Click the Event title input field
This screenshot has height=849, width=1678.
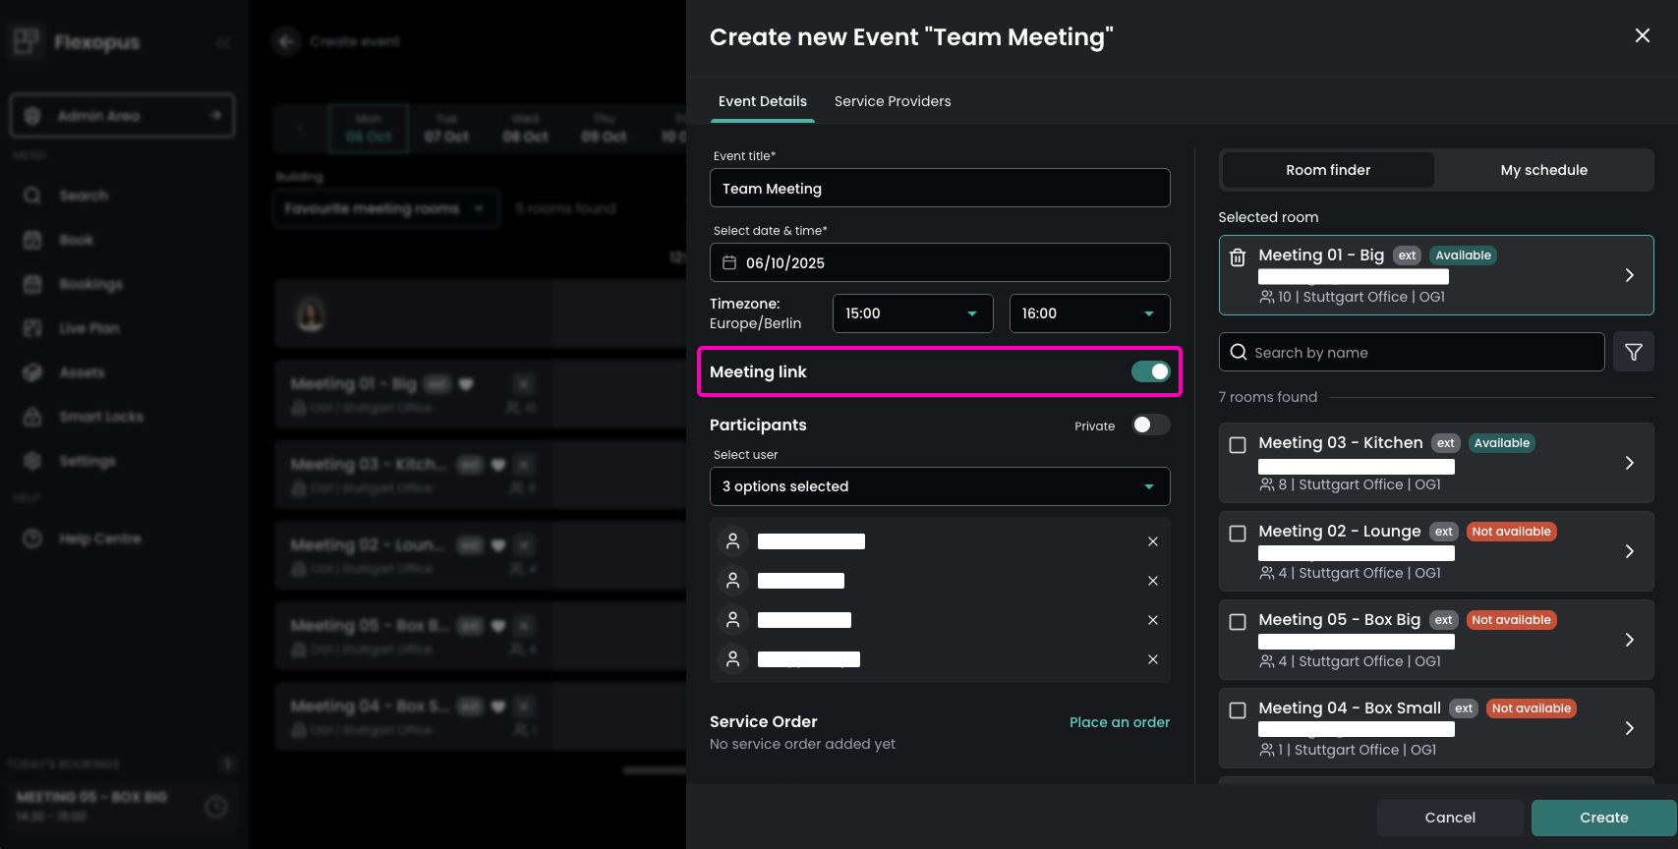point(939,189)
